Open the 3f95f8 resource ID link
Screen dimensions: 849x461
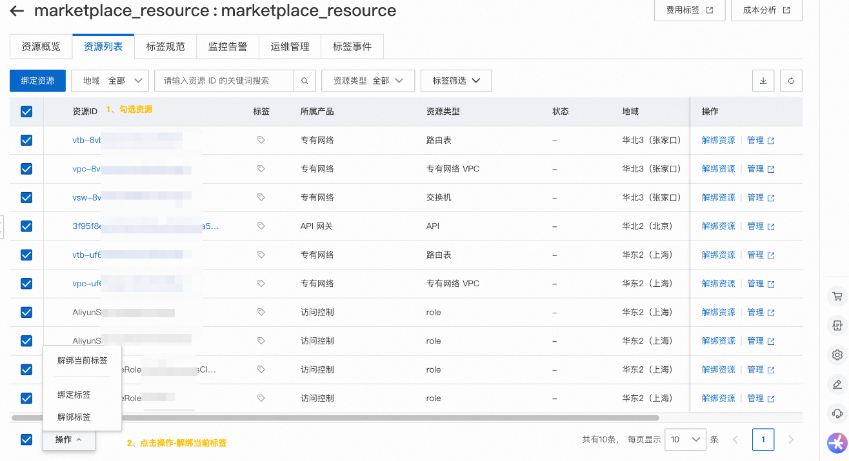146,226
